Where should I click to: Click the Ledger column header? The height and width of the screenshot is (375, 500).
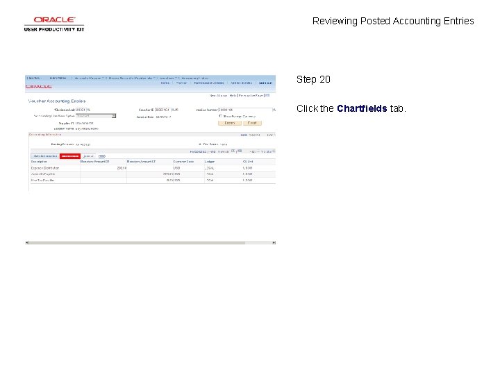tap(210, 162)
